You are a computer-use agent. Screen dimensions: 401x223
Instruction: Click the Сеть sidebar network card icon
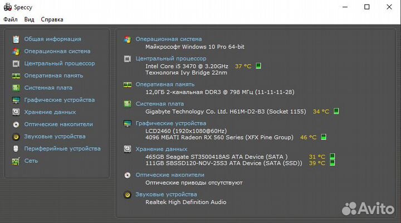(x=16, y=161)
